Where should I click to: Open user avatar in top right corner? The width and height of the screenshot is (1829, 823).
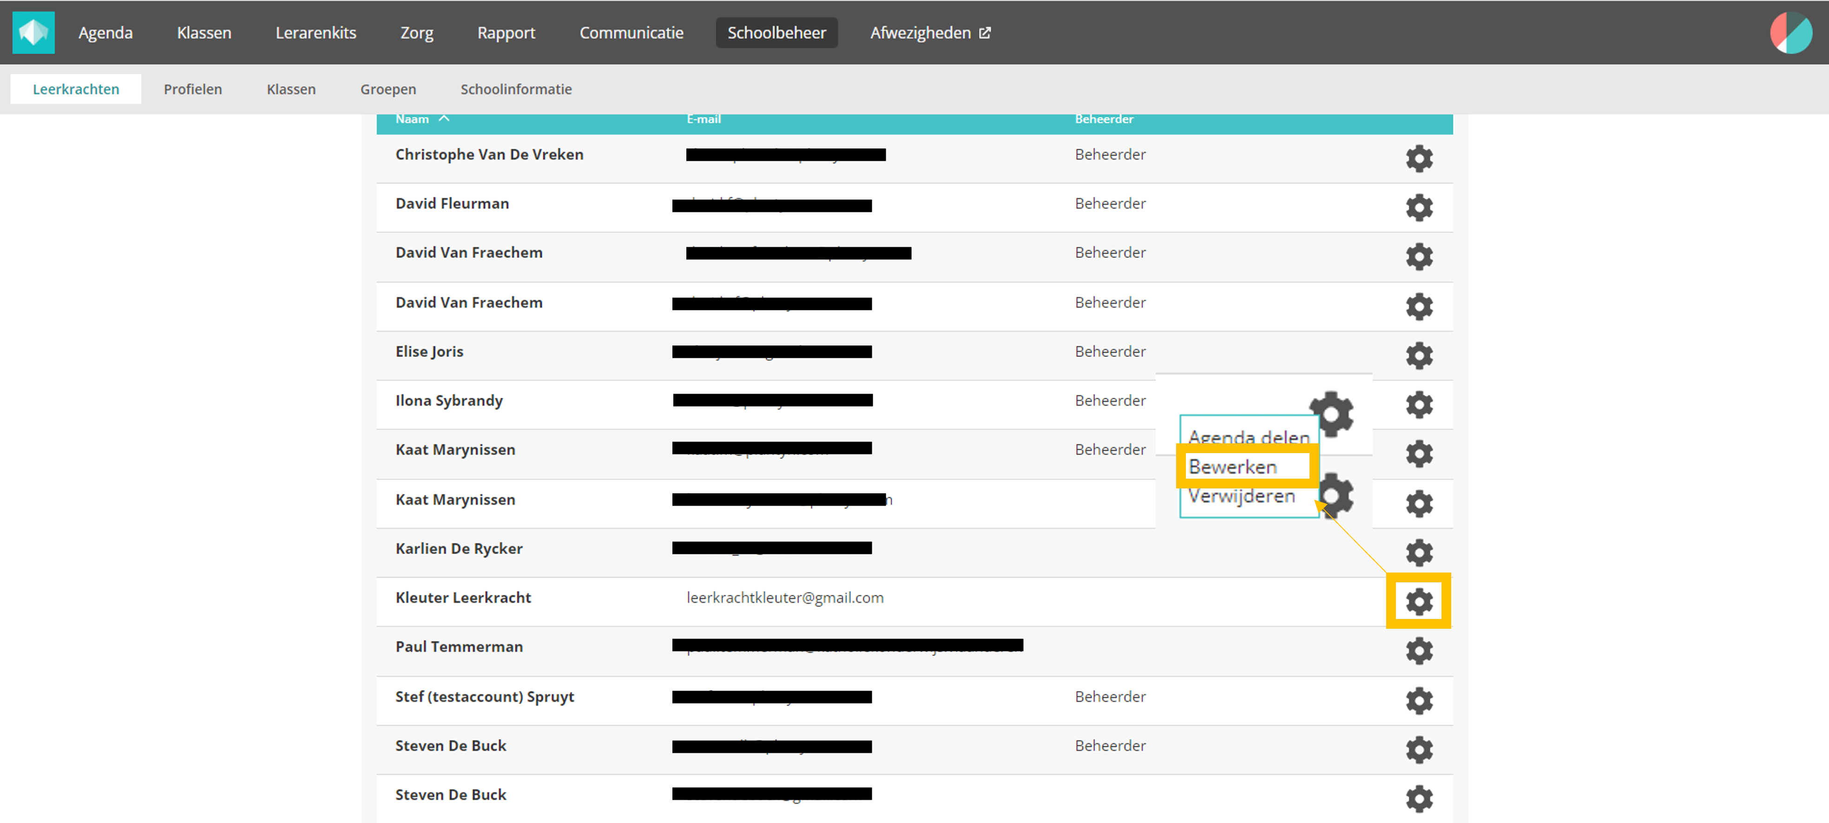coord(1790,33)
